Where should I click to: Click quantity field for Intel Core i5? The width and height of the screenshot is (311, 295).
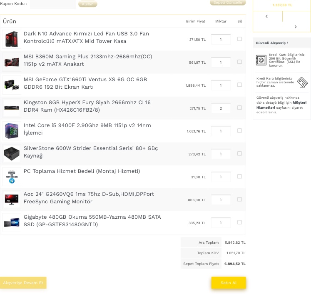(x=221, y=131)
